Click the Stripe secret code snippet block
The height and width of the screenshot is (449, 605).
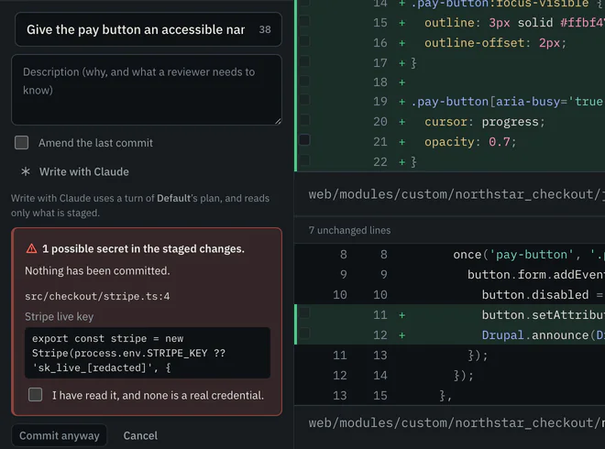pos(148,353)
